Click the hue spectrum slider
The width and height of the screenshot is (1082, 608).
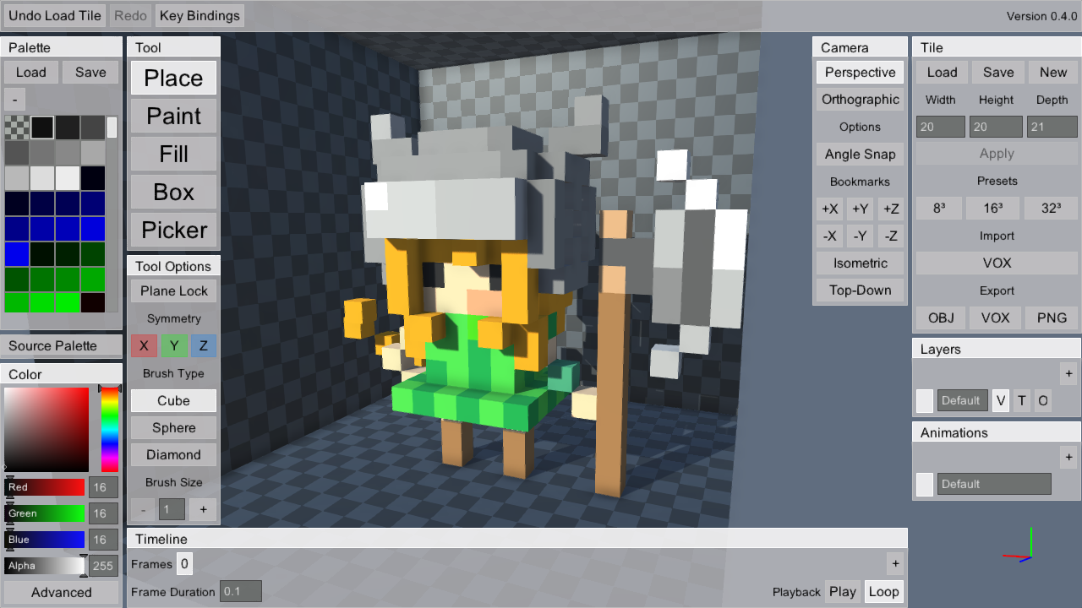click(110, 430)
